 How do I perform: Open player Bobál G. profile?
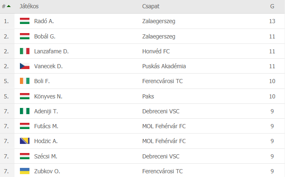[x=45, y=36]
